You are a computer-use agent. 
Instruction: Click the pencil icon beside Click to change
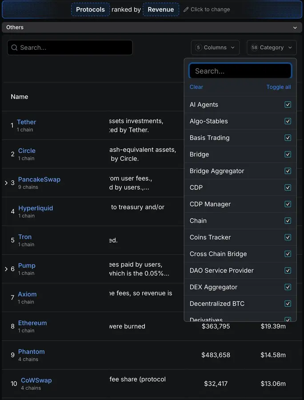pyautogui.click(x=186, y=10)
